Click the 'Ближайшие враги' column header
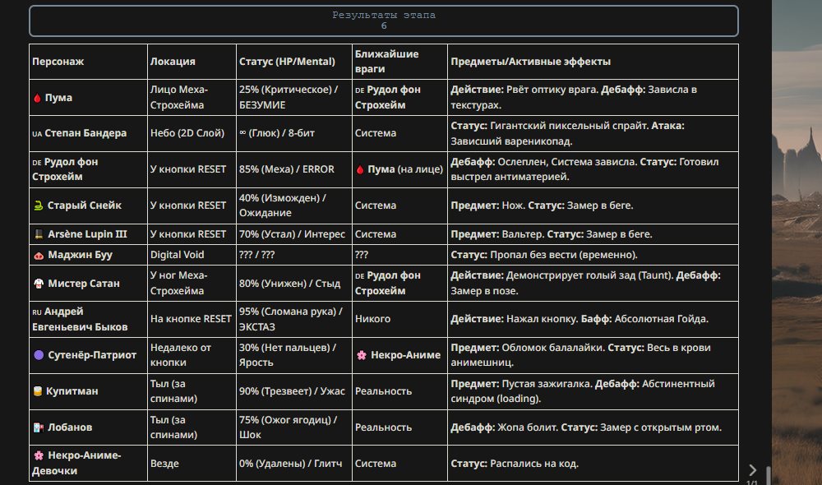Image resolution: width=822 pixels, height=485 pixels. [x=399, y=62]
